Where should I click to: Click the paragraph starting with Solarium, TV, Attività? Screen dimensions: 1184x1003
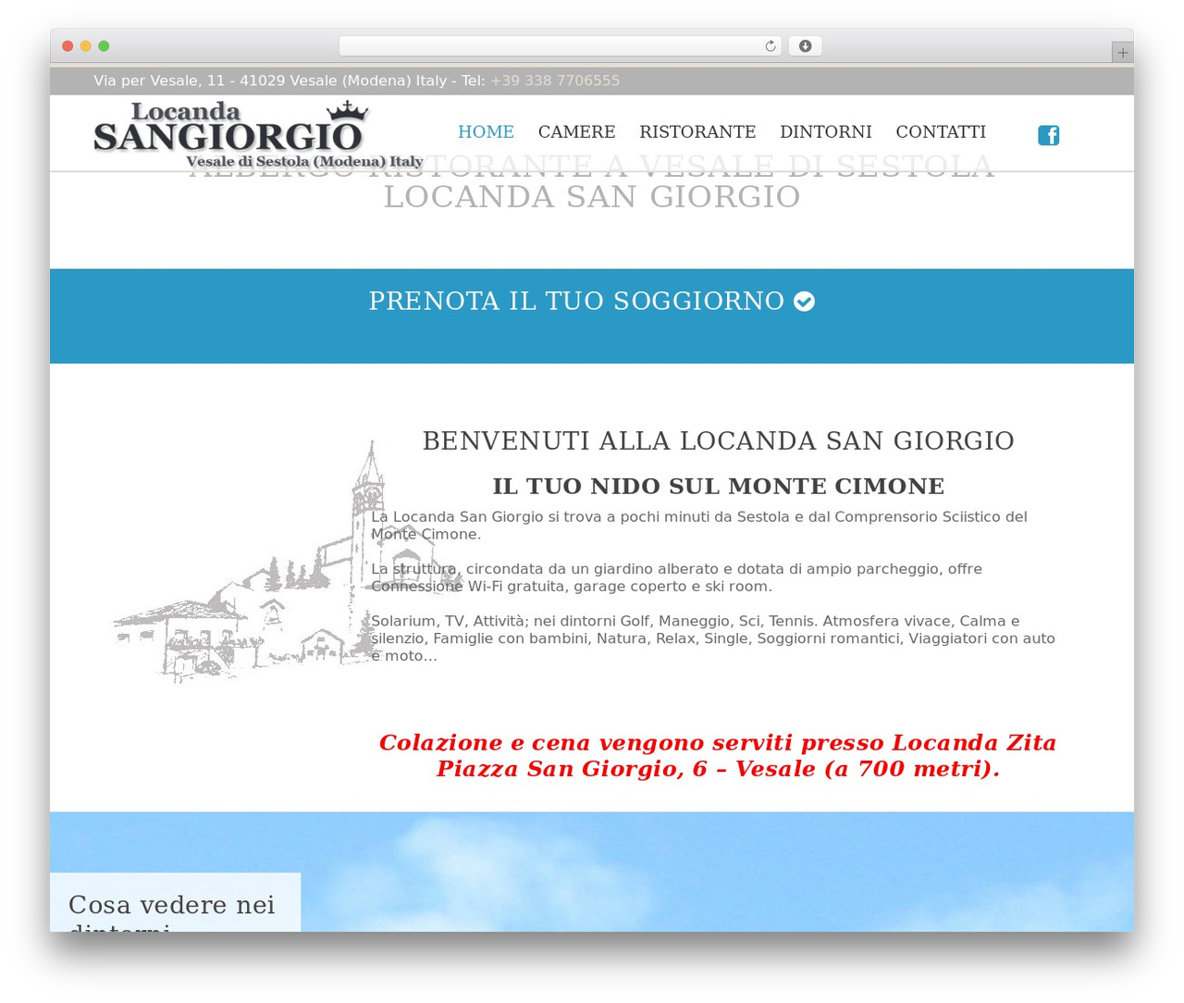pyautogui.click(x=713, y=638)
